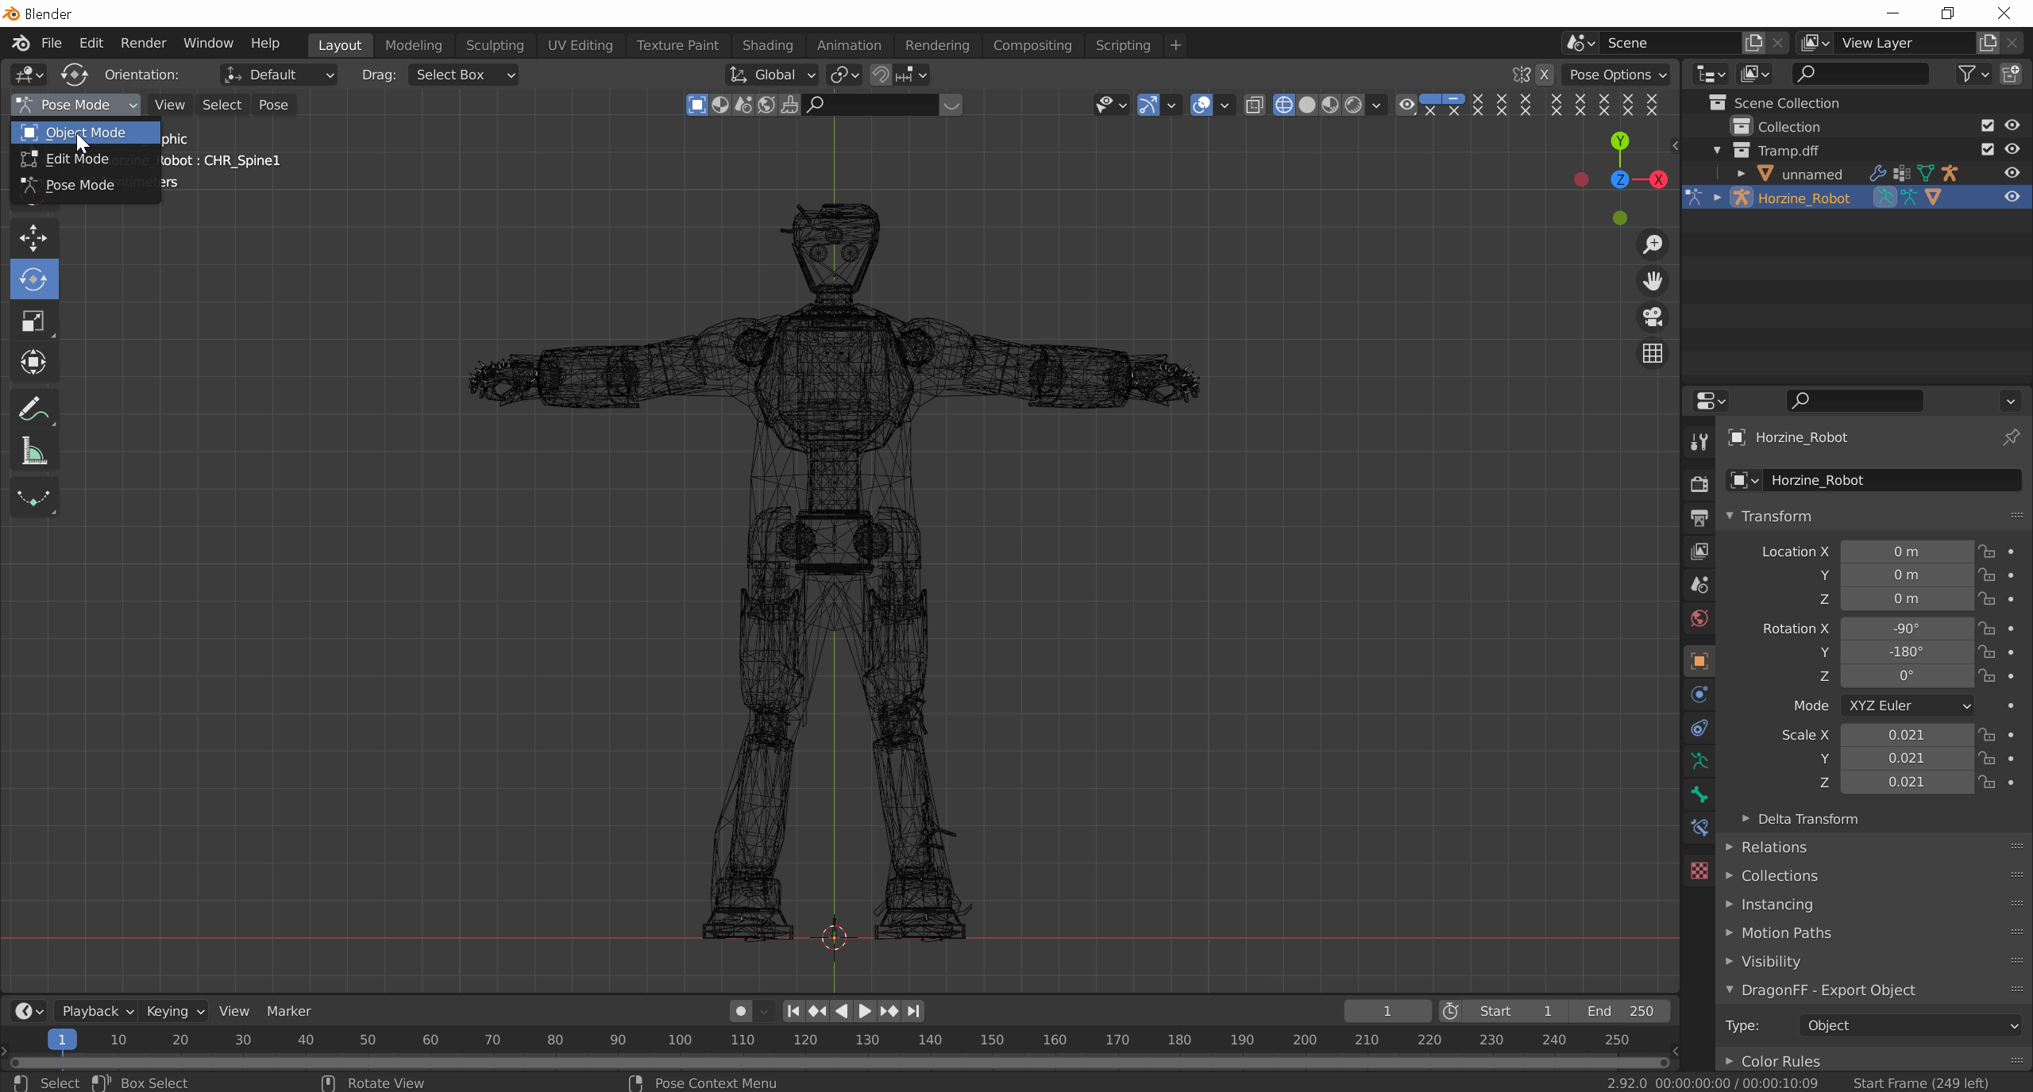Open the Bone properties tab
The height and width of the screenshot is (1092, 2033).
click(x=1699, y=794)
